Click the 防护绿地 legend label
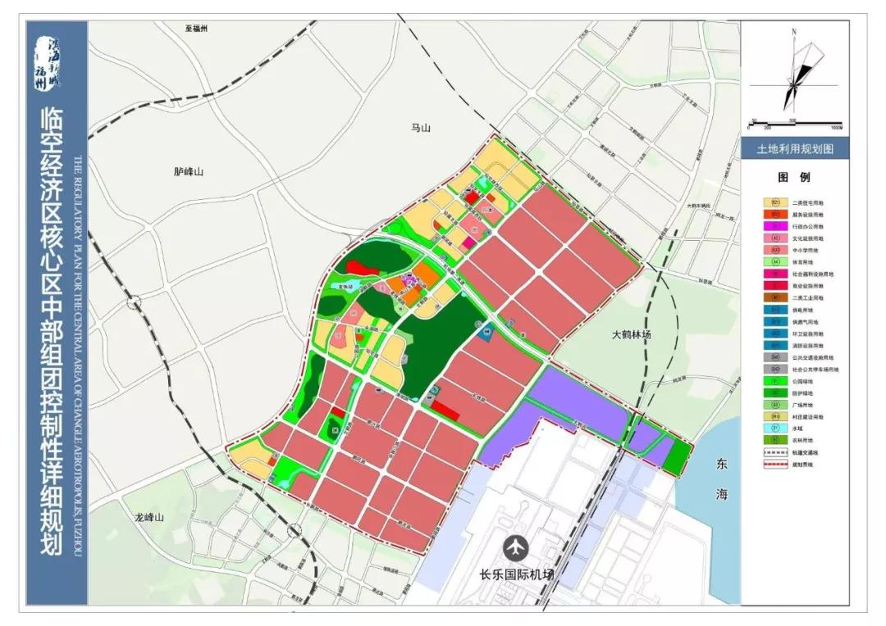The height and width of the screenshot is (626, 886). point(802,392)
